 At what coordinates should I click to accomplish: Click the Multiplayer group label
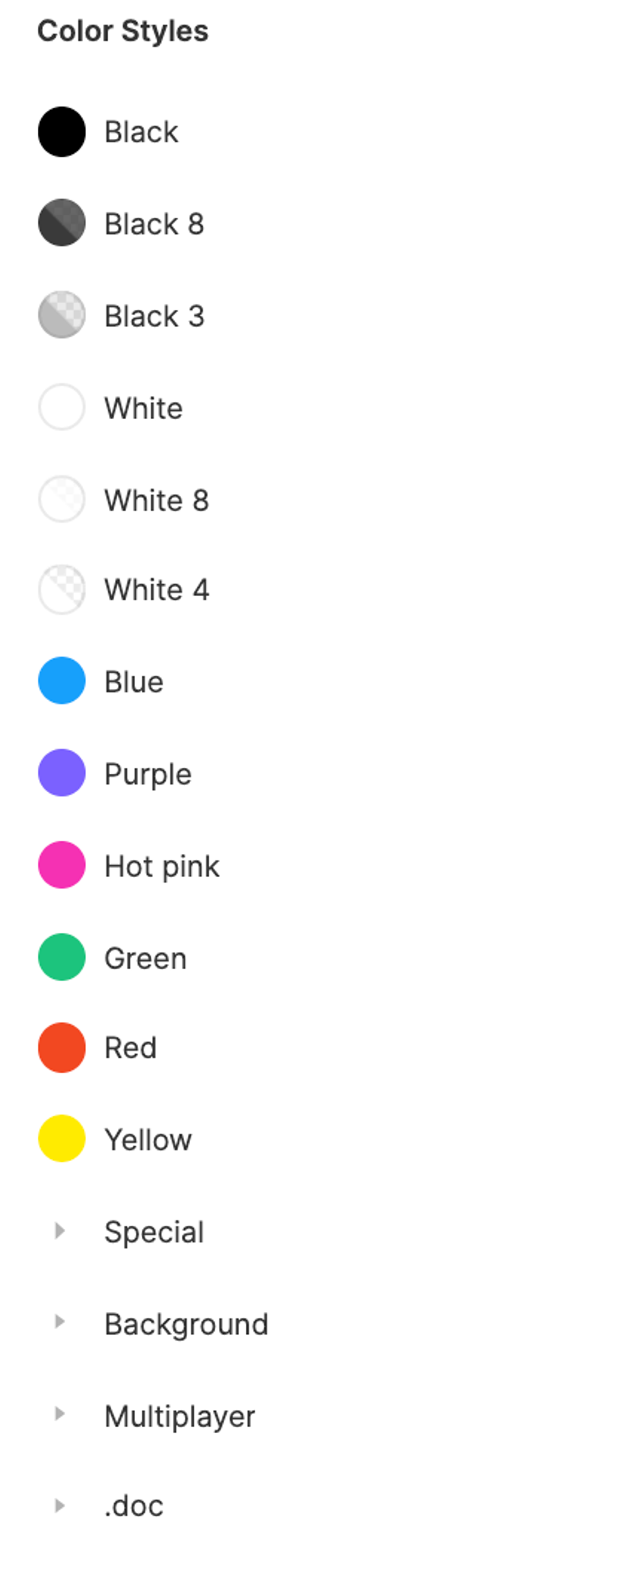coord(179,1416)
